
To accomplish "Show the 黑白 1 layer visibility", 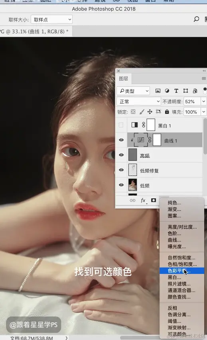I will click(121, 125).
